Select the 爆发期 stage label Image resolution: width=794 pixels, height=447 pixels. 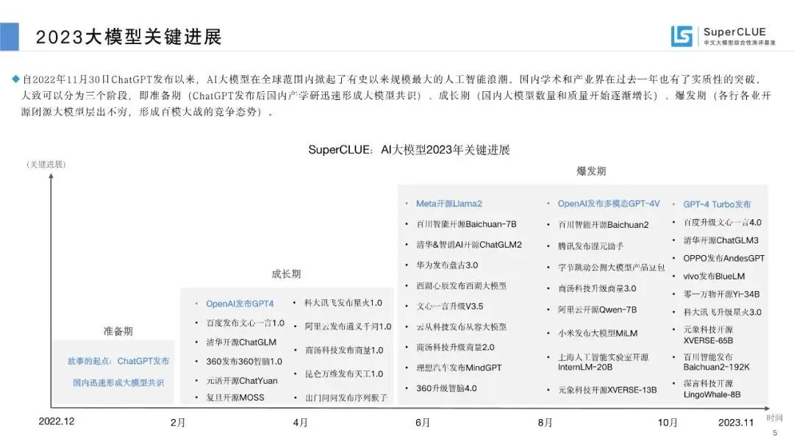coord(591,171)
